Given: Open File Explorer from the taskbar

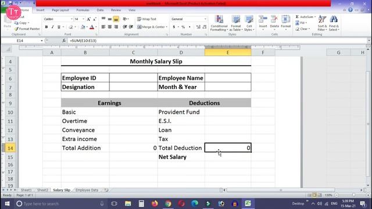Looking at the screenshot, I should pyautogui.click(x=128, y=204).
